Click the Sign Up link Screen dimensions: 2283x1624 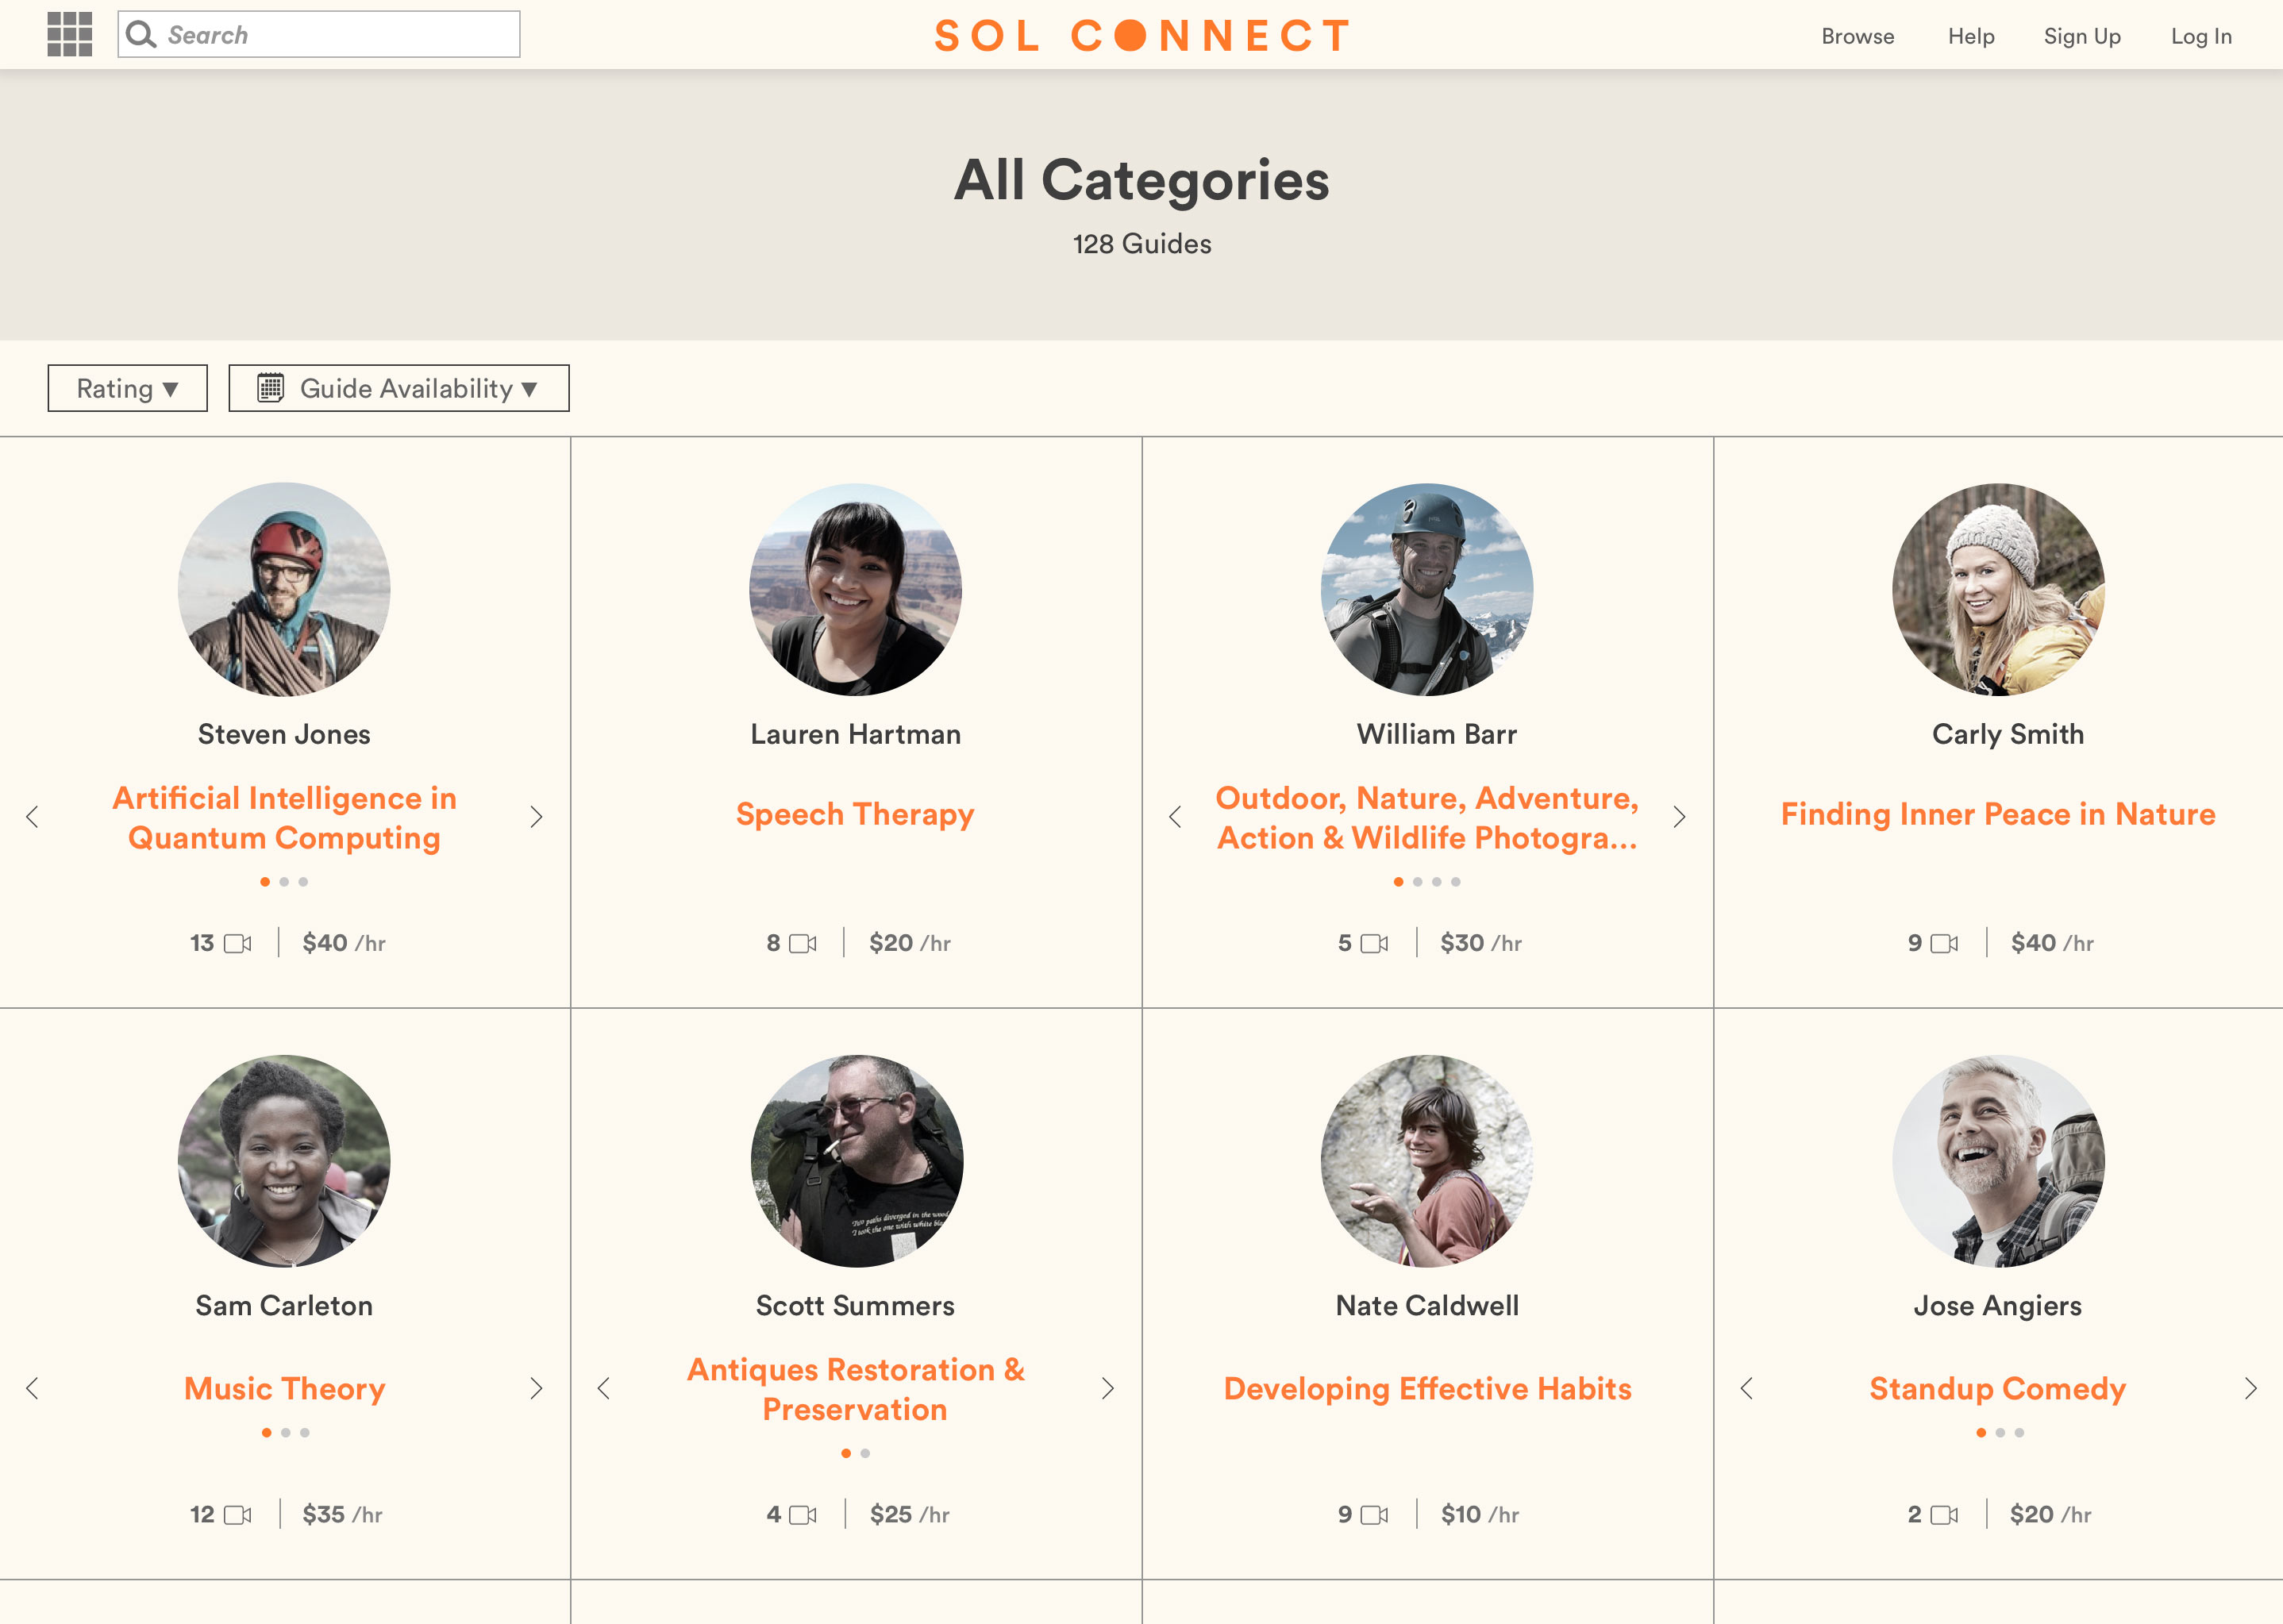pos(2081,36)
